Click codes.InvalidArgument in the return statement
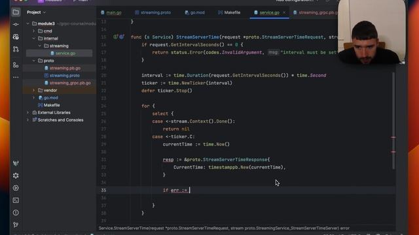 click(234, 52)
